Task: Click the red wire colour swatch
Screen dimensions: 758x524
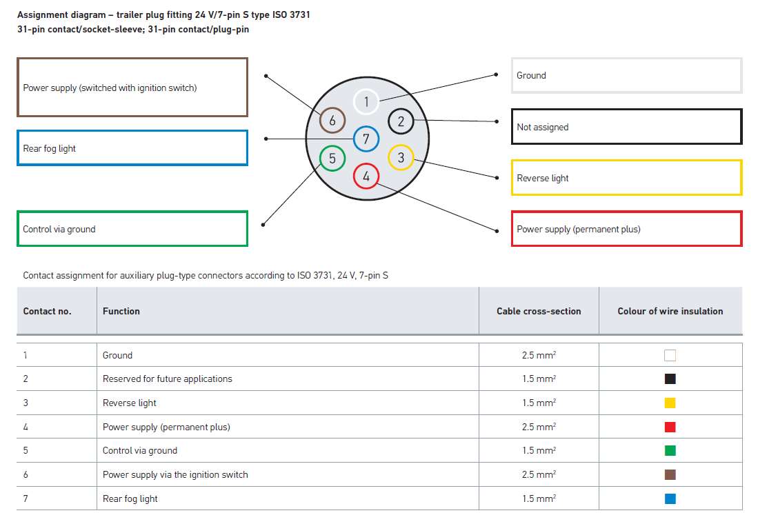Action: 670,427
